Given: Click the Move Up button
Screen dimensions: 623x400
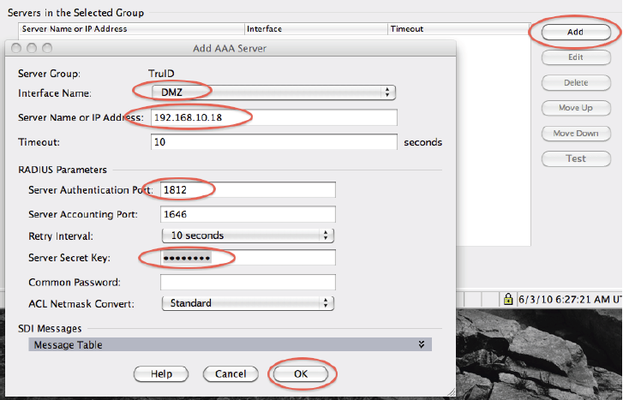Looking at the screenshot, I should tap(575, 108).
